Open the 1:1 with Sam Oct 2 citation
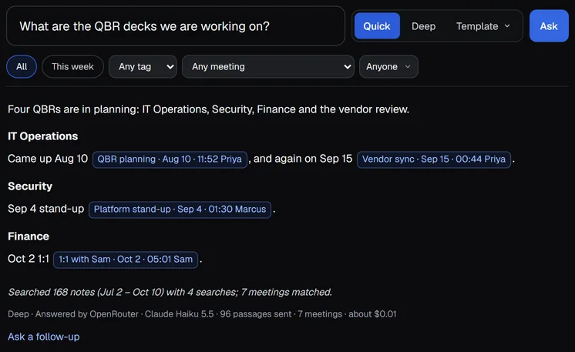 pos(126,260)
